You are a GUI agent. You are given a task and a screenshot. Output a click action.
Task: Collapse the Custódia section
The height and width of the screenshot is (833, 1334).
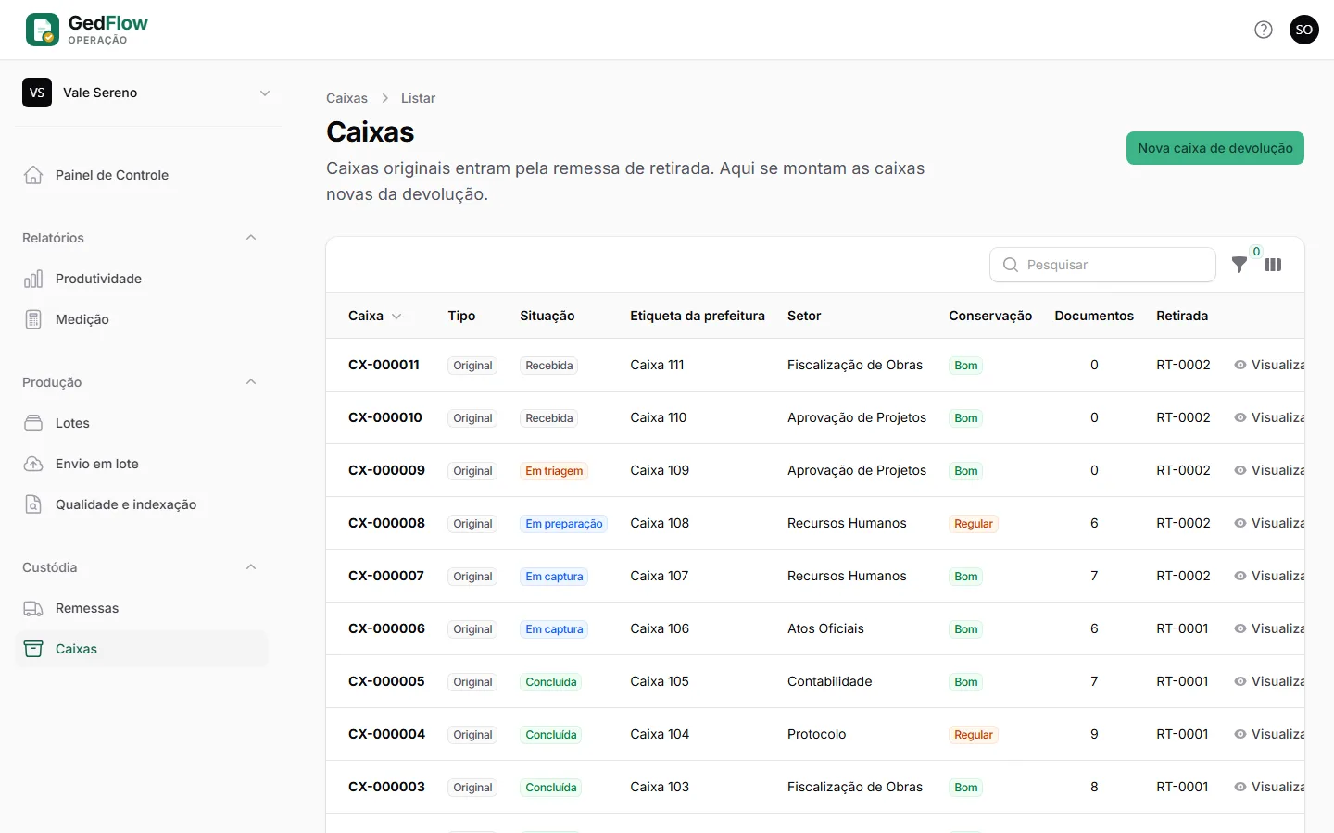(x=251, y=567)
